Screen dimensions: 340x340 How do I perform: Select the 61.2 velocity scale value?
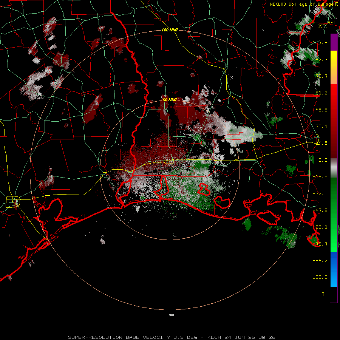click(321, 93)
